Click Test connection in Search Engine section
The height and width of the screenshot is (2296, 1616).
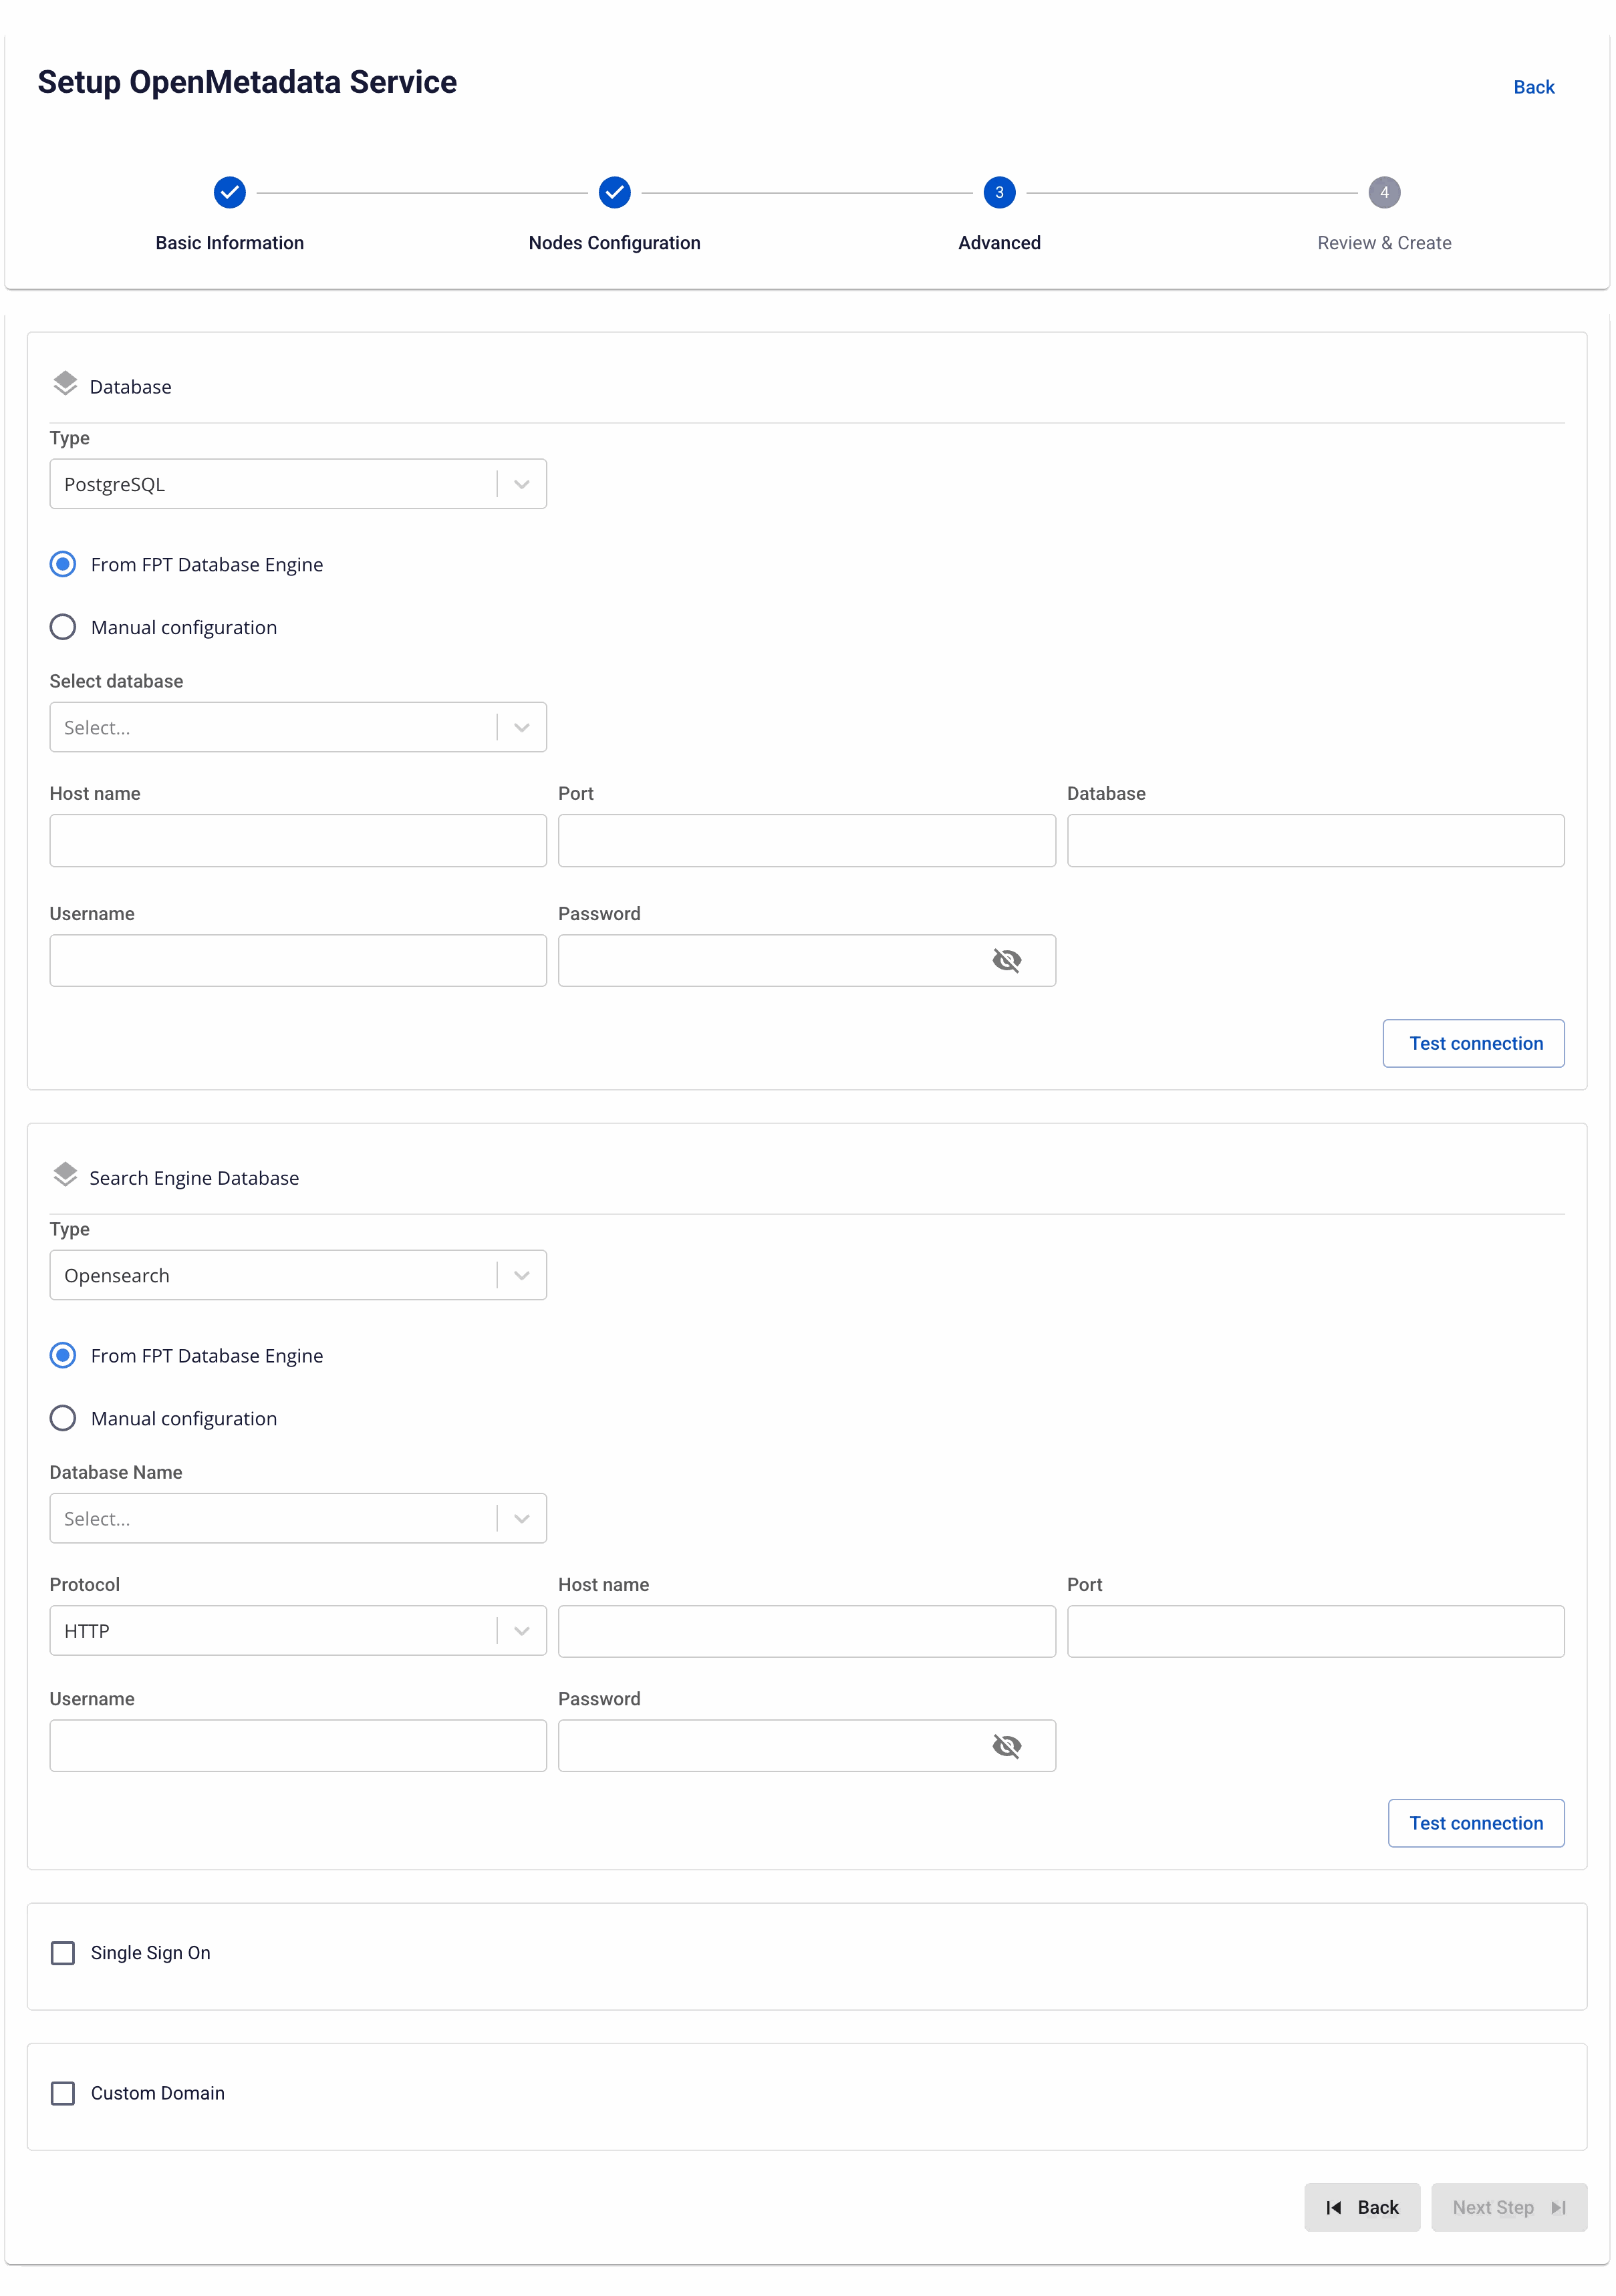click(1476, 1823)
